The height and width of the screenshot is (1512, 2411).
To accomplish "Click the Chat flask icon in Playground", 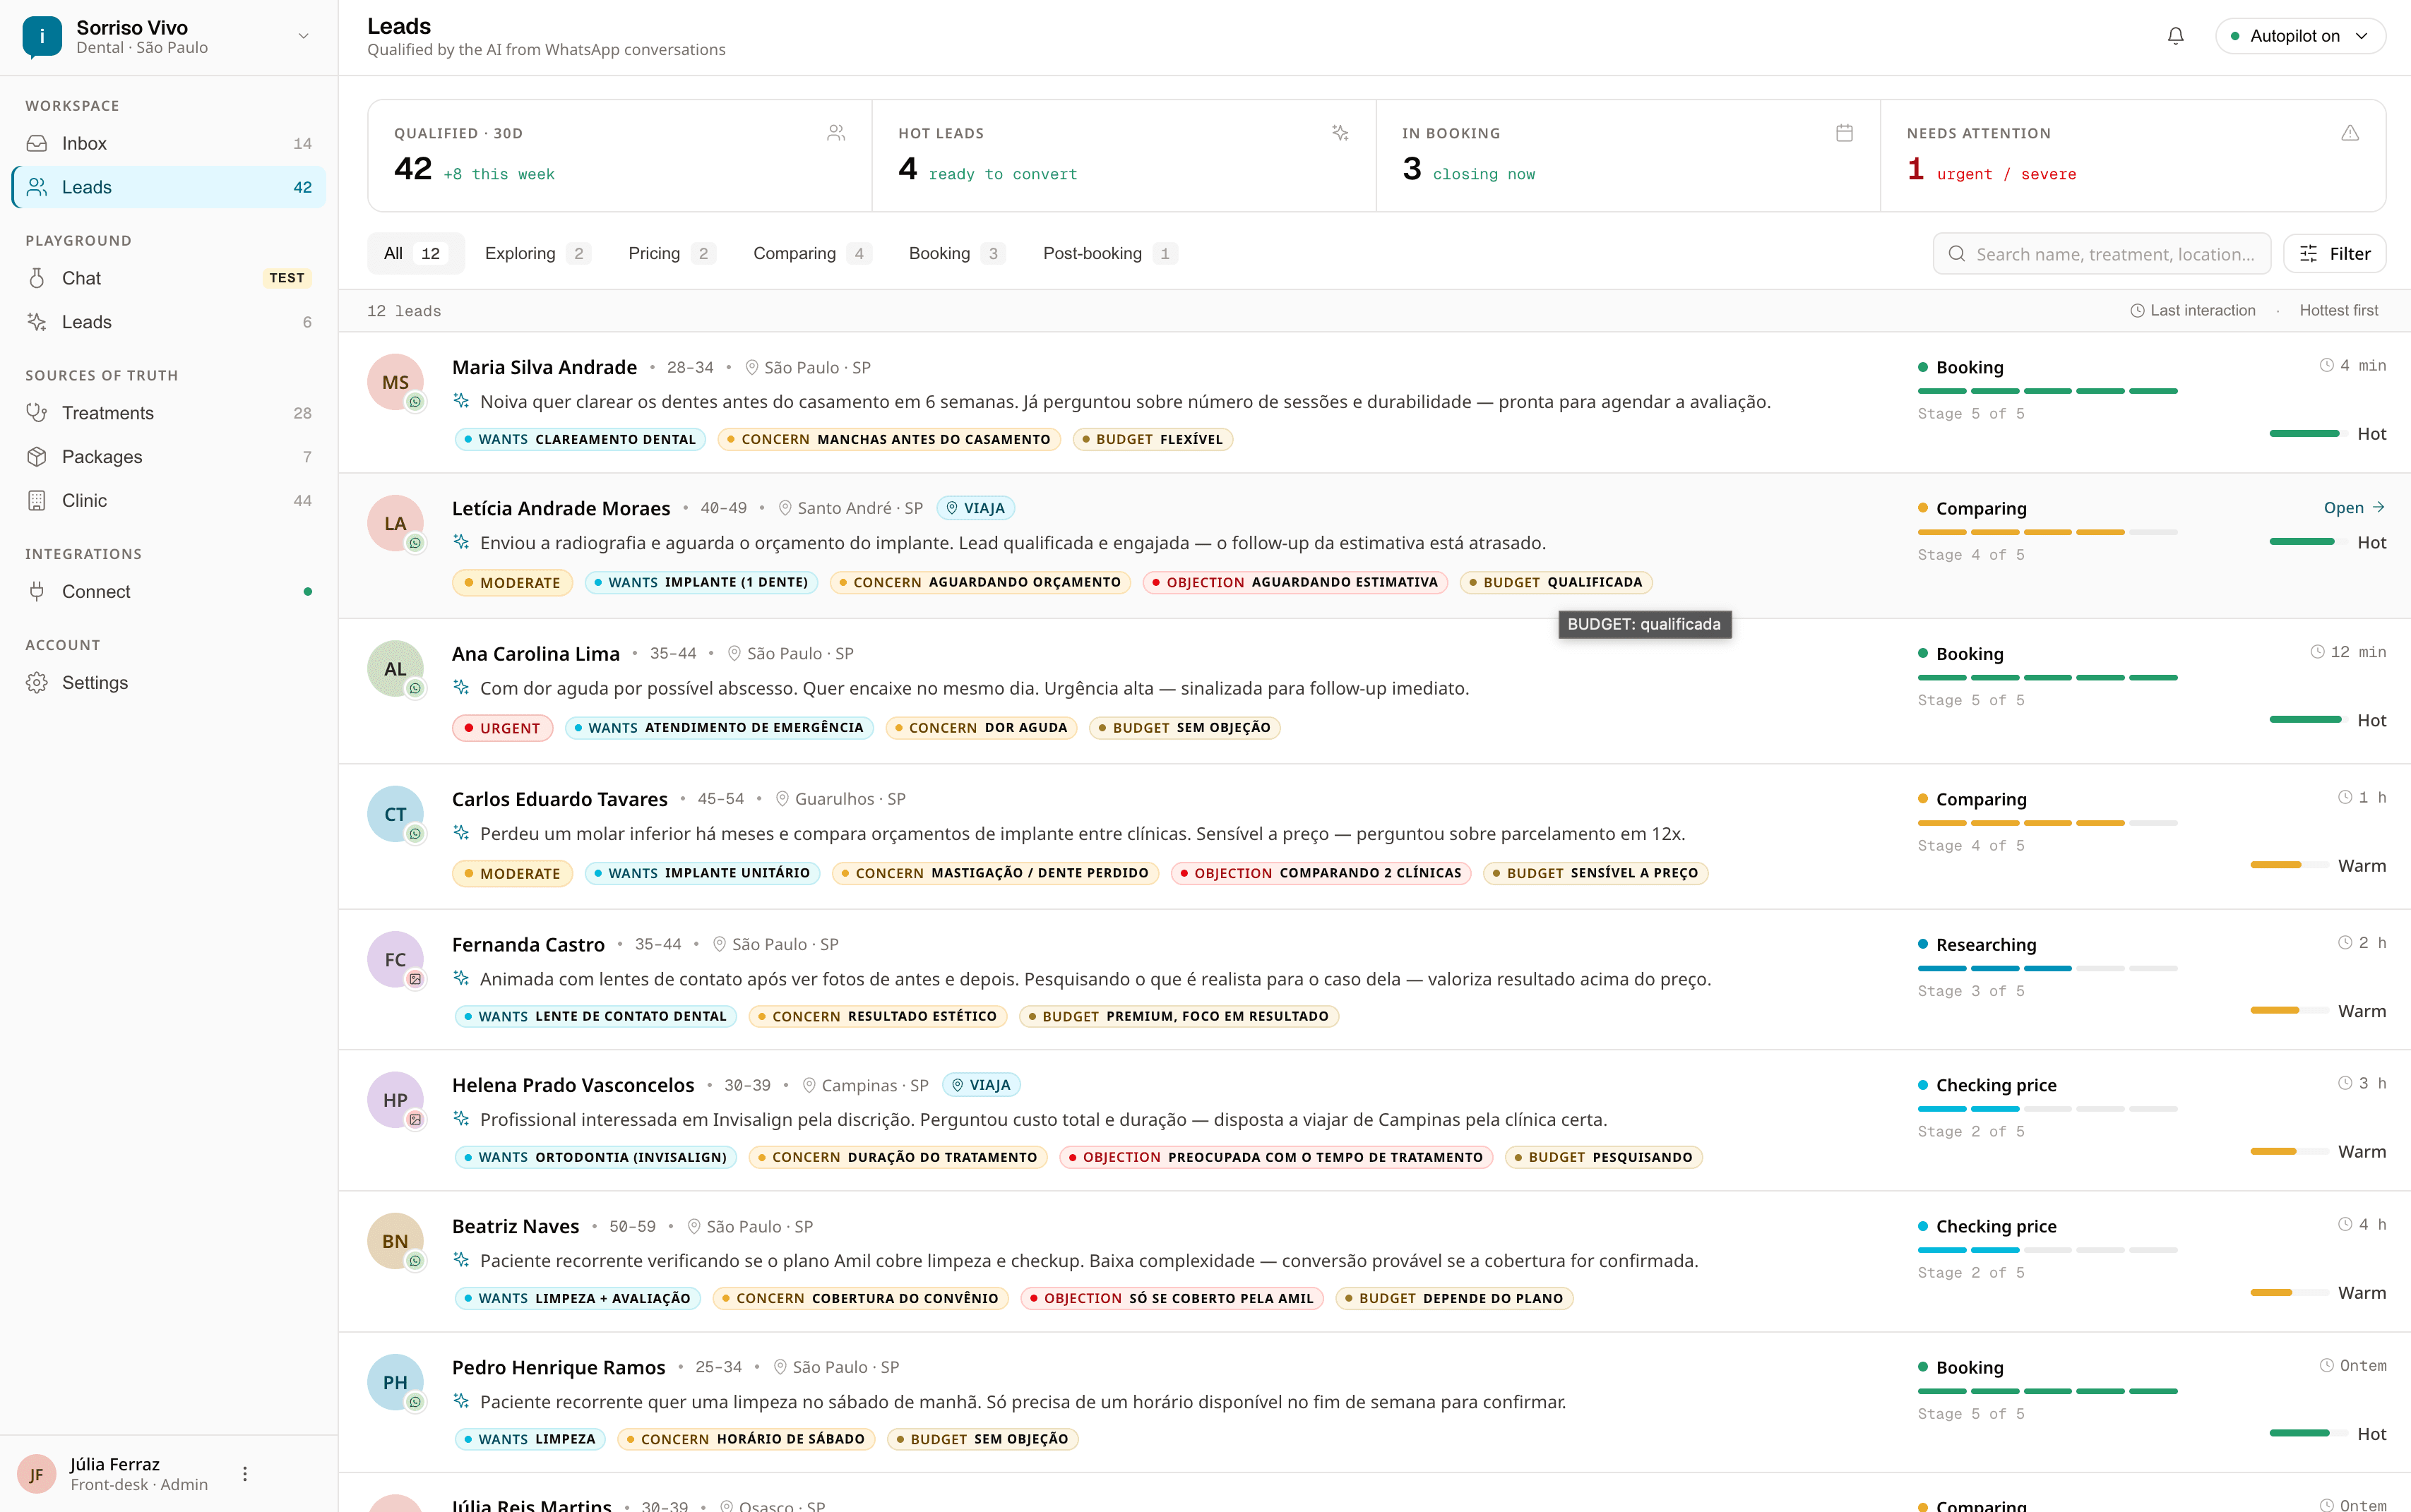I will pos(37,278).
